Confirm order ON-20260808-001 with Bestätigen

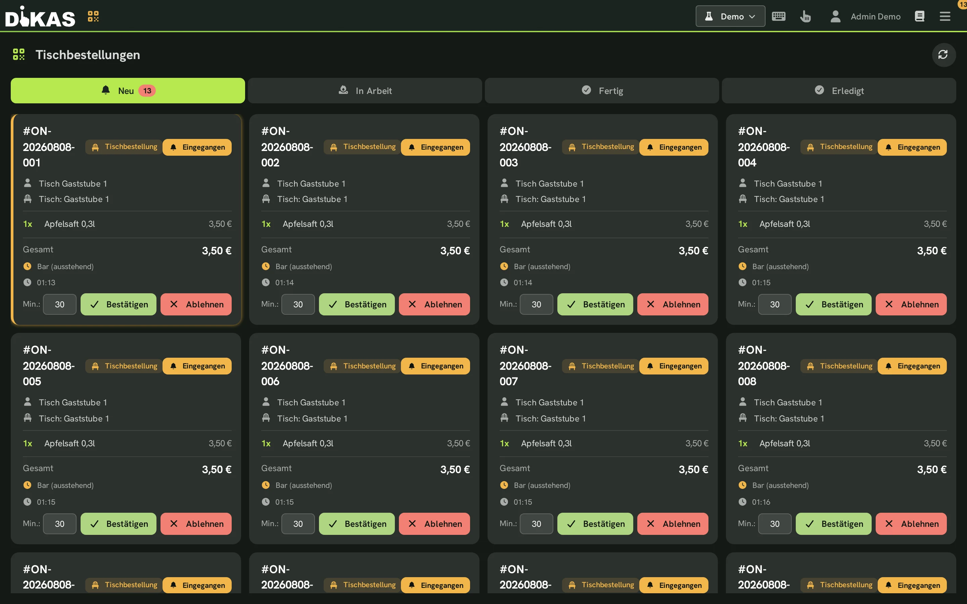coord(118,304)
